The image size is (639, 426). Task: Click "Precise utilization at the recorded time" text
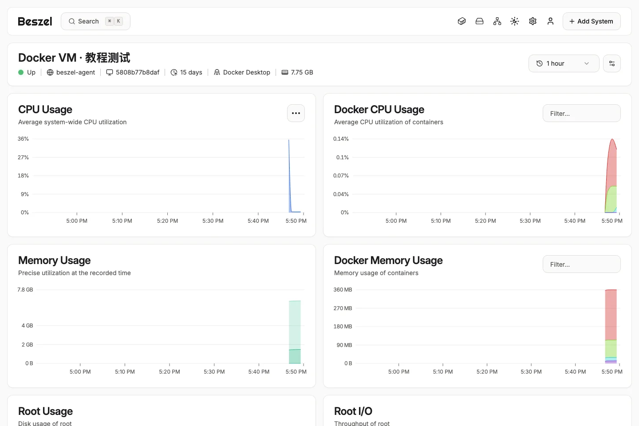(x=75, y=273)
